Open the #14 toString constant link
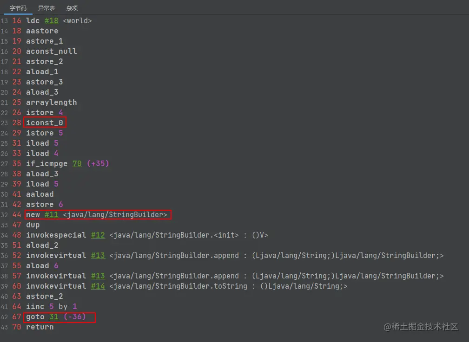The width and height of the screenshot is (469, 342). 98,286
